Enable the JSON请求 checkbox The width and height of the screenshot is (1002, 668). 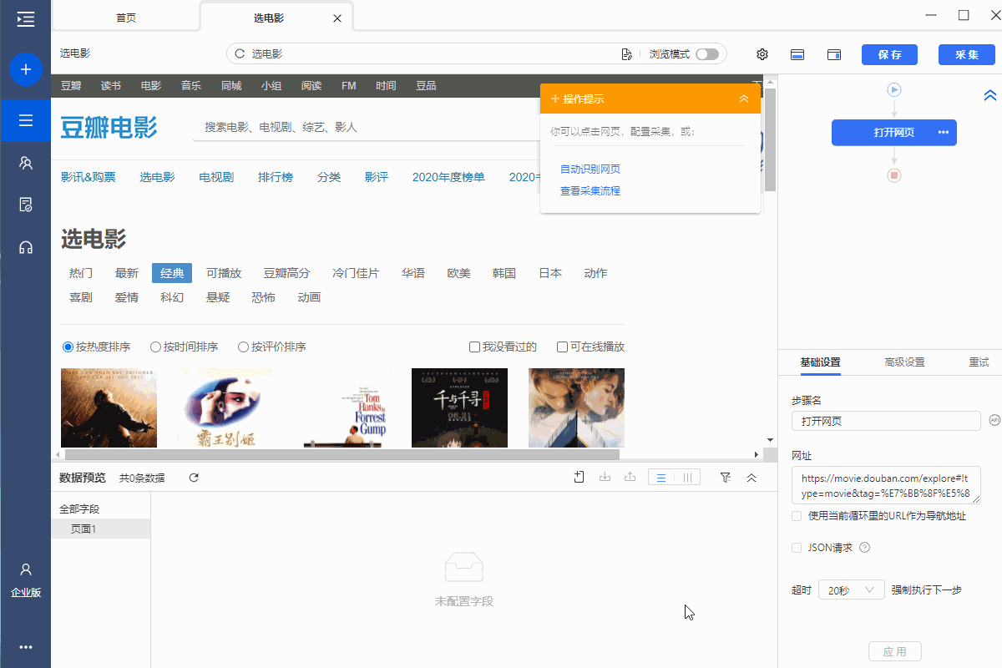tap(797, 548)
